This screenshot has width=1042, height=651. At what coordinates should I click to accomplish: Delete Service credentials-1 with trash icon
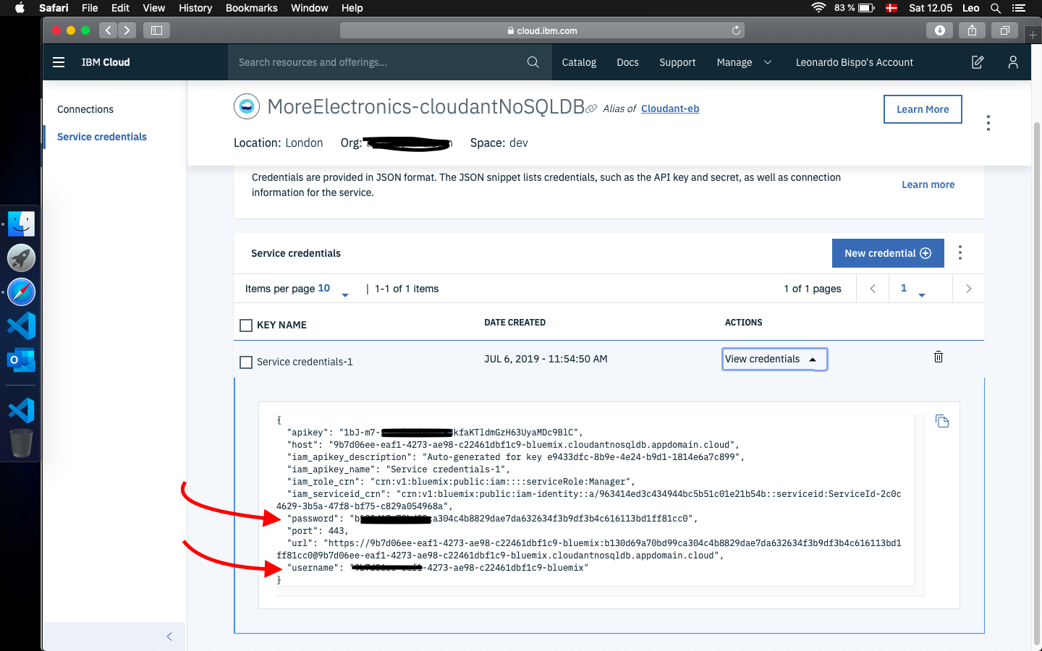[939, 357]
